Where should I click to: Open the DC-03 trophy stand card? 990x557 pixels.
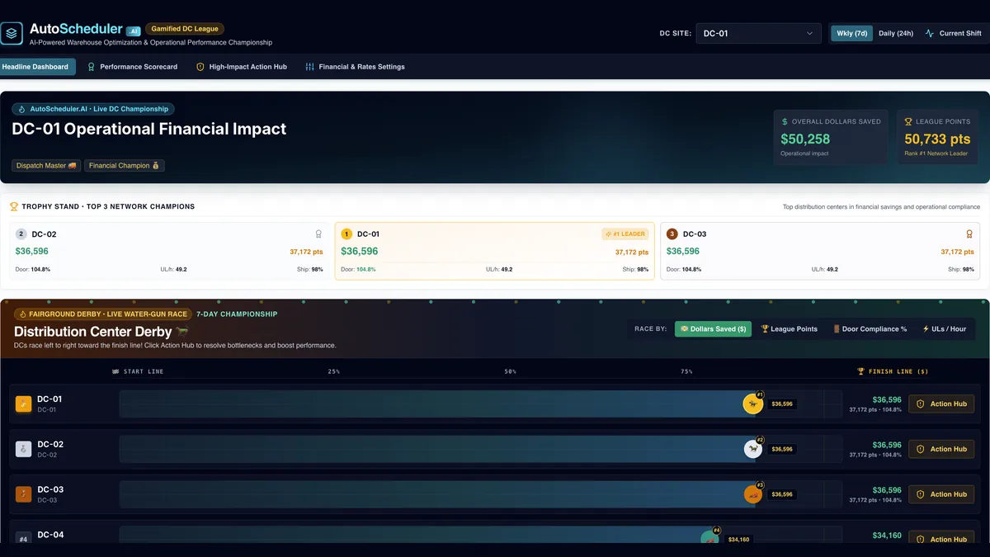tap(820, 251)
